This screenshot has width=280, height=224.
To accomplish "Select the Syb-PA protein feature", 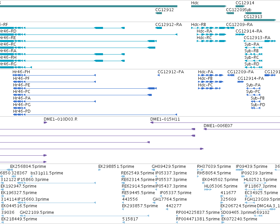I will (253, 88).
